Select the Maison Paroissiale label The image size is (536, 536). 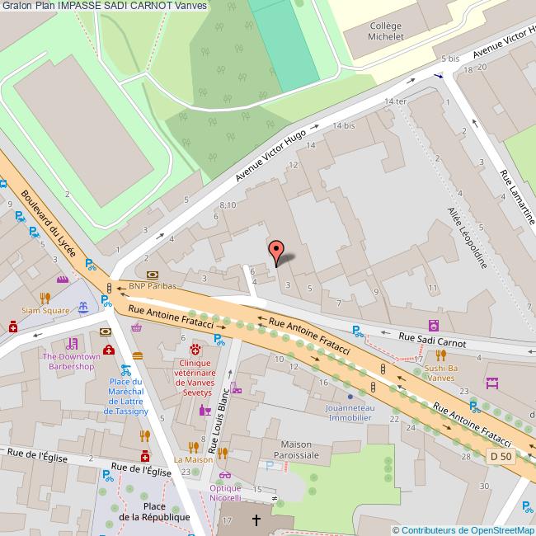point(296,450)
